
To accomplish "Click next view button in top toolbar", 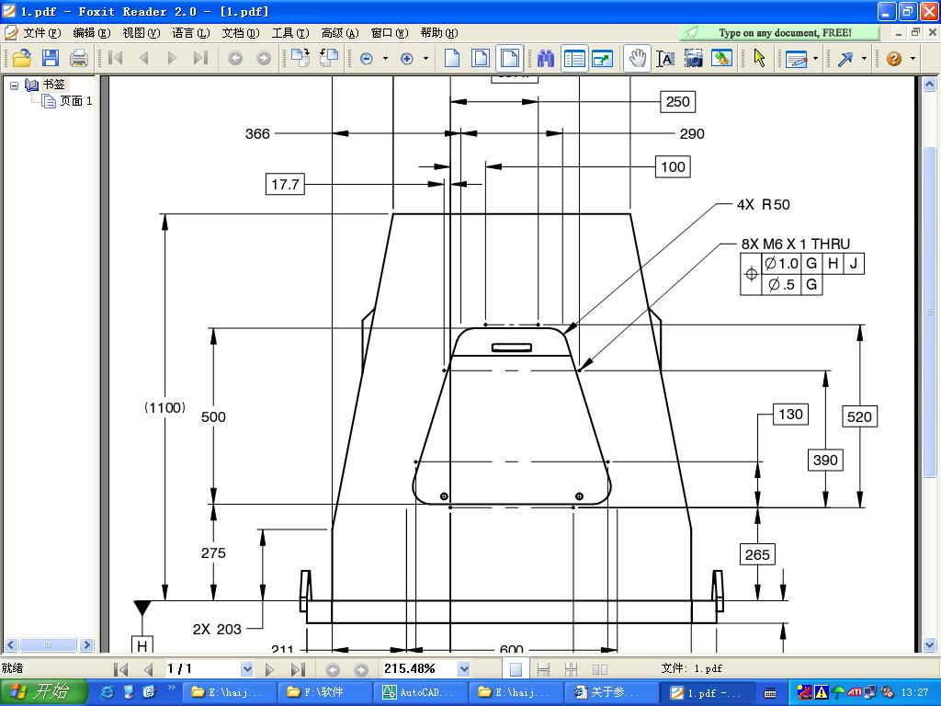I will click(264, 58).
